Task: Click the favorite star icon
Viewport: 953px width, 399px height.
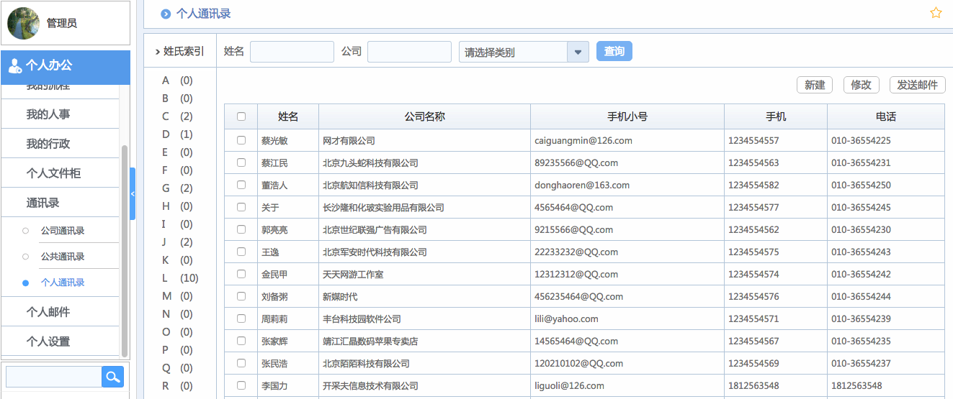Action: point(936,13)
